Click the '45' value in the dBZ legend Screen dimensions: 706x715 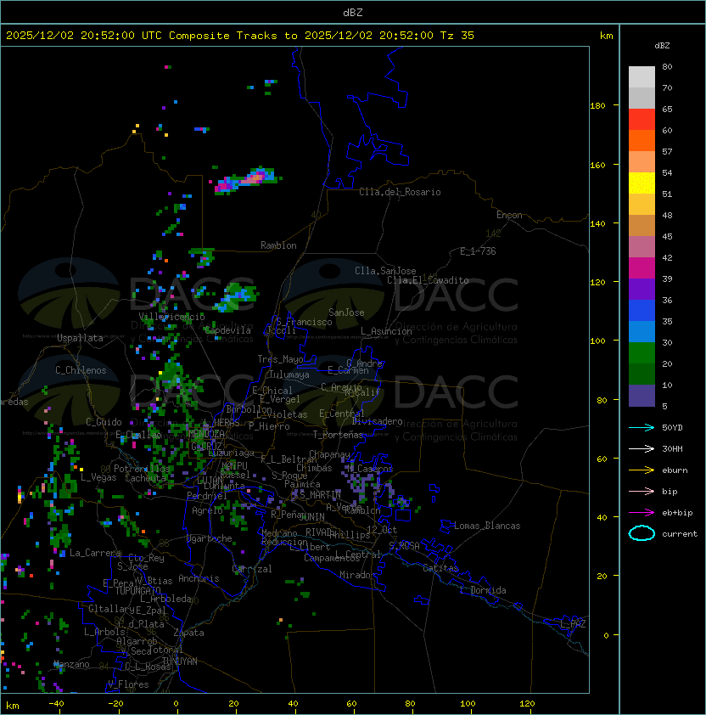[667, 236]
